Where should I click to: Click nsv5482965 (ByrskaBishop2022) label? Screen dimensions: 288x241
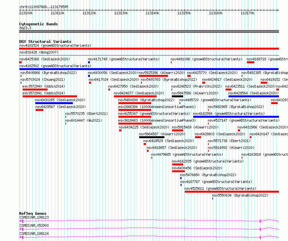(x=236, y=107)
